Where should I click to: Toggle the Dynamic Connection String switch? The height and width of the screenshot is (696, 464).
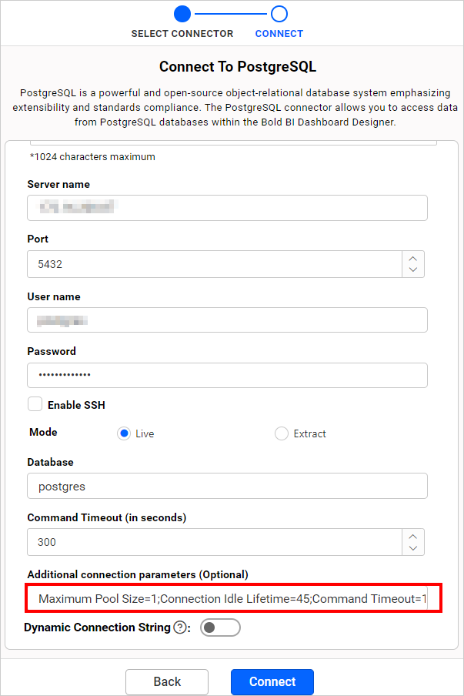tap(220, 627)
